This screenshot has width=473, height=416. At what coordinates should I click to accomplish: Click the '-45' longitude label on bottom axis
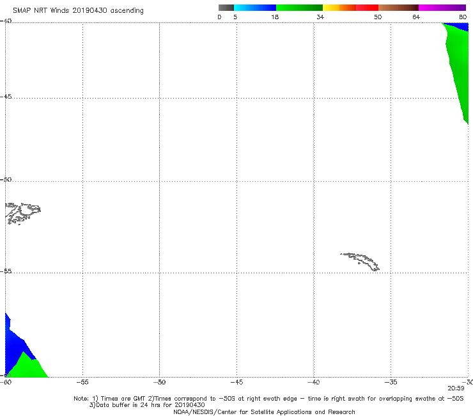(x=236, y=382)
